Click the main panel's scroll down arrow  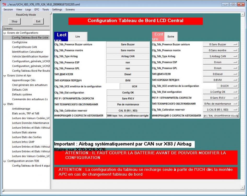(243, 187)
